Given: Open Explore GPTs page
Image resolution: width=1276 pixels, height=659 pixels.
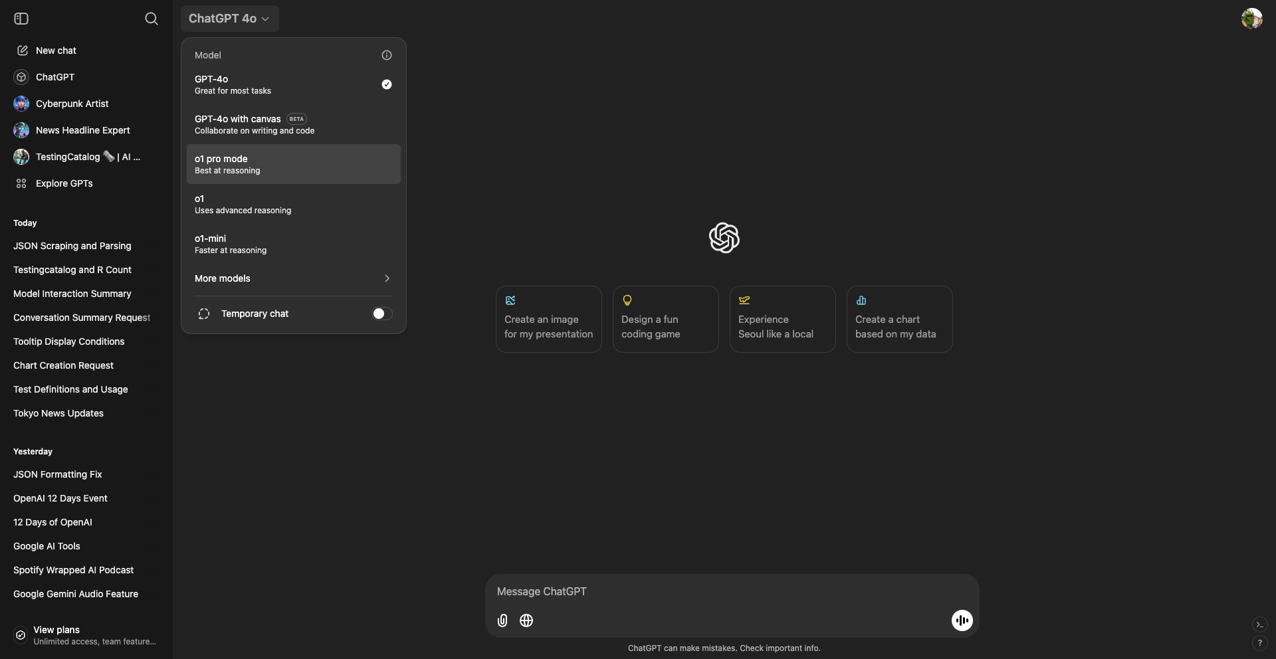Looking at the screenshot, I should [x=86, y=183].
